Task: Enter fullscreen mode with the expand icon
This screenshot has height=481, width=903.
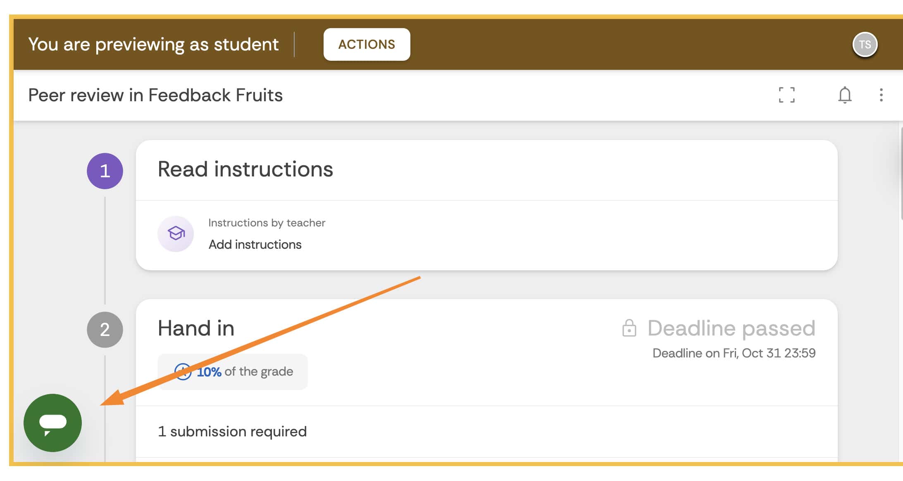Action: (786, 95)
